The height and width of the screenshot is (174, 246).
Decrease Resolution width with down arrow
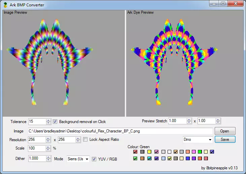pyautogui.click(x=48, y=141)
